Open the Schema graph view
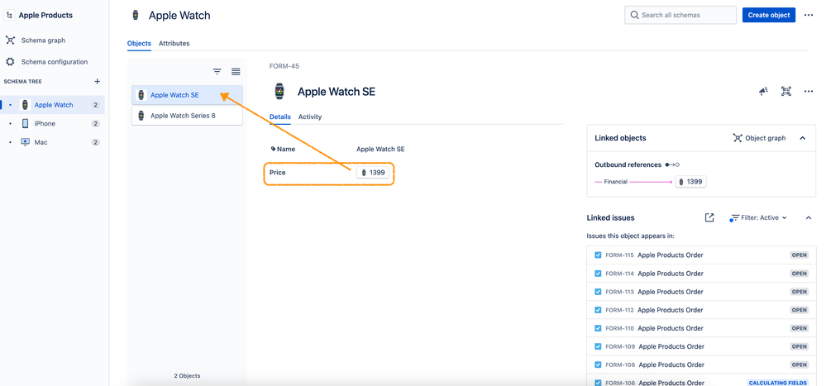 coord(43,40)
